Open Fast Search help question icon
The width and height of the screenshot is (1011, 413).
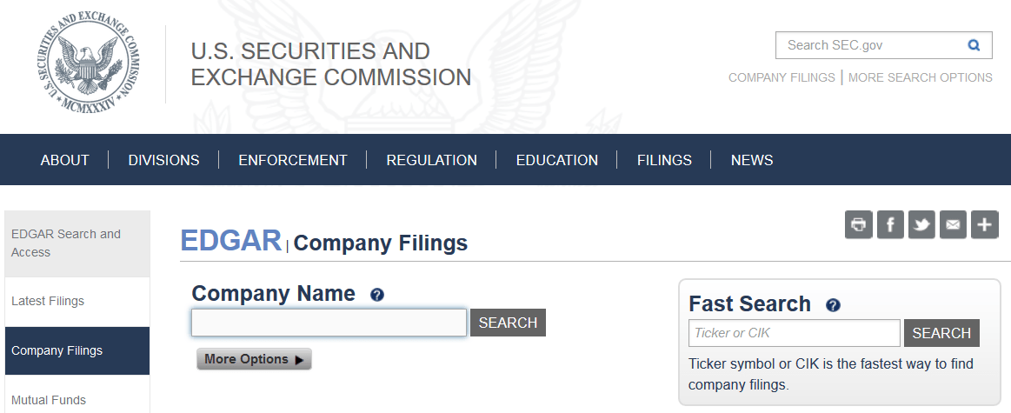[x=833, y=305]
